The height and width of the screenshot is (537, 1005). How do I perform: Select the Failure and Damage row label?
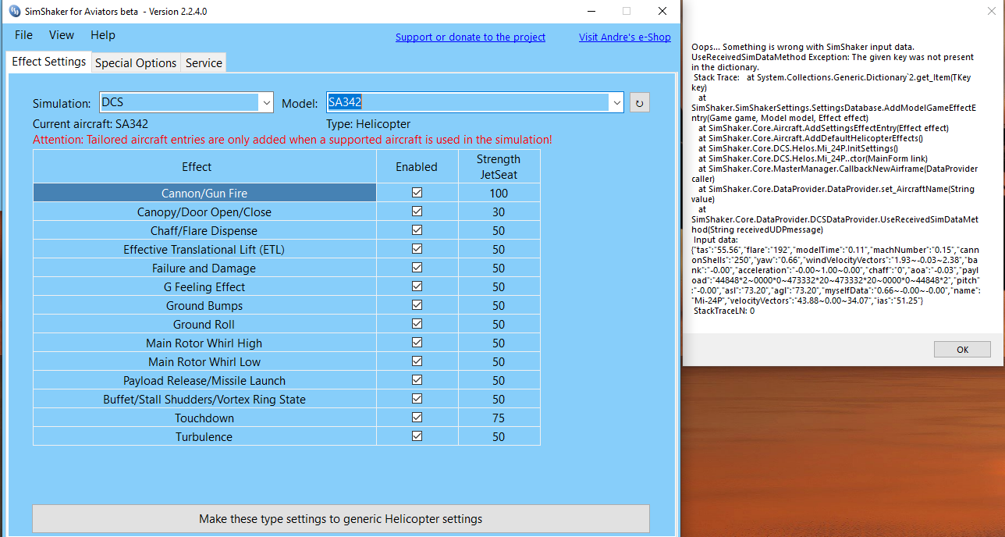tap(204, 268)
